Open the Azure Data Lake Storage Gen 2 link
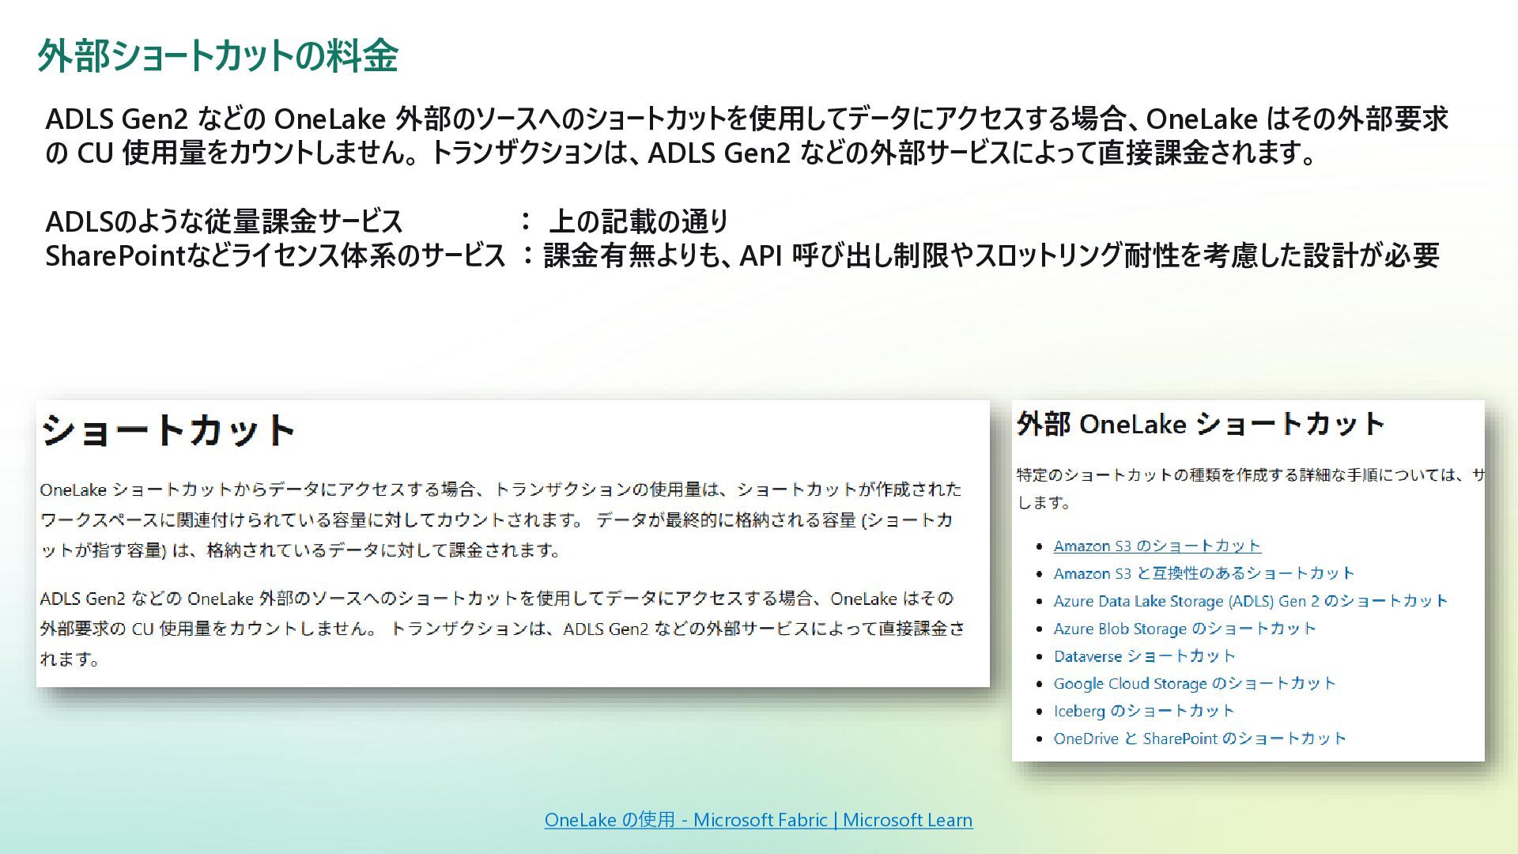The image size is (1518, 854). coord(1250,601)
